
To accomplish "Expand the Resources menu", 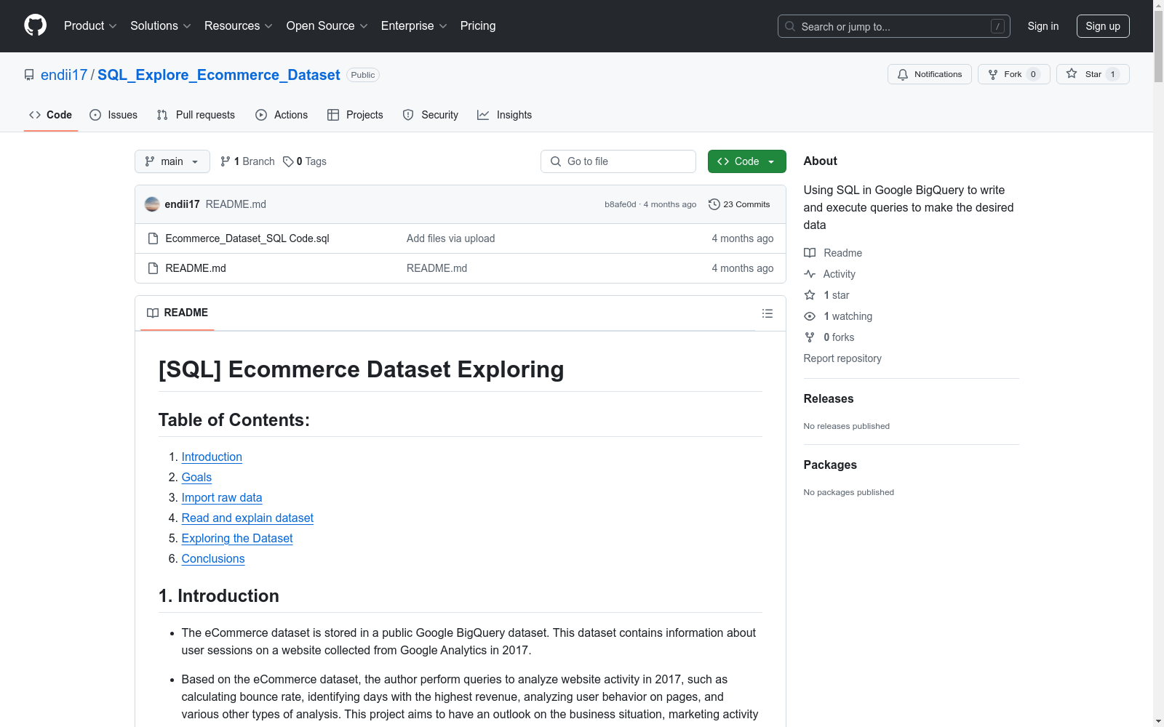I will click(239, 25).
